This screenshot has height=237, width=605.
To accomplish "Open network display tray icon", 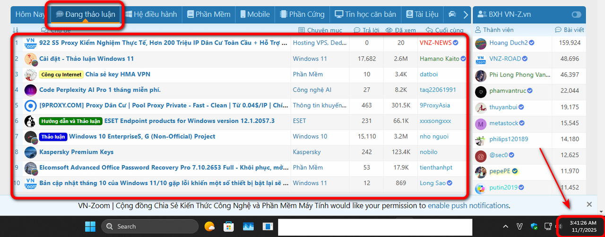I will tap(548, 227).
